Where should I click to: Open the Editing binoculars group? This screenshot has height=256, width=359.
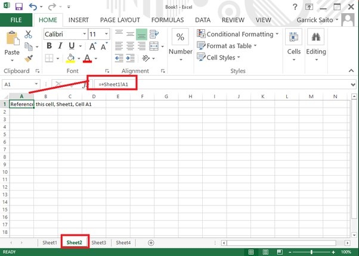[x=315, y=43]
